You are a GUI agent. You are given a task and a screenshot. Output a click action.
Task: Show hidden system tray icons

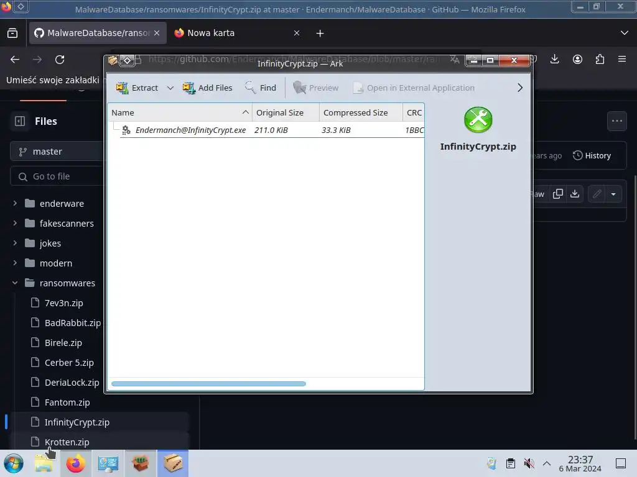[547, 463]
